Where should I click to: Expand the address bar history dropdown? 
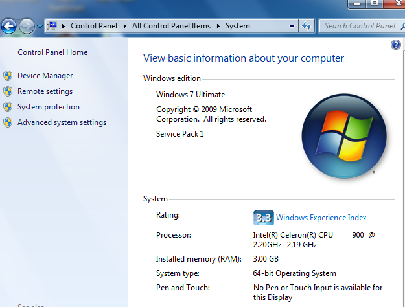[x=292, y=26]
